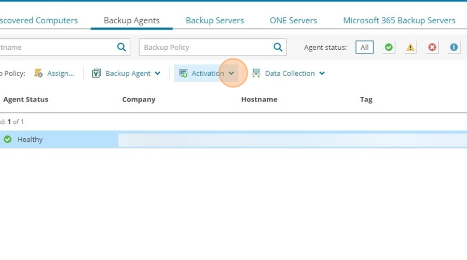Select the Backup Agents tab
Viewport: 467px width, 260px height.
pyautogui.click(x=132, y=21)
